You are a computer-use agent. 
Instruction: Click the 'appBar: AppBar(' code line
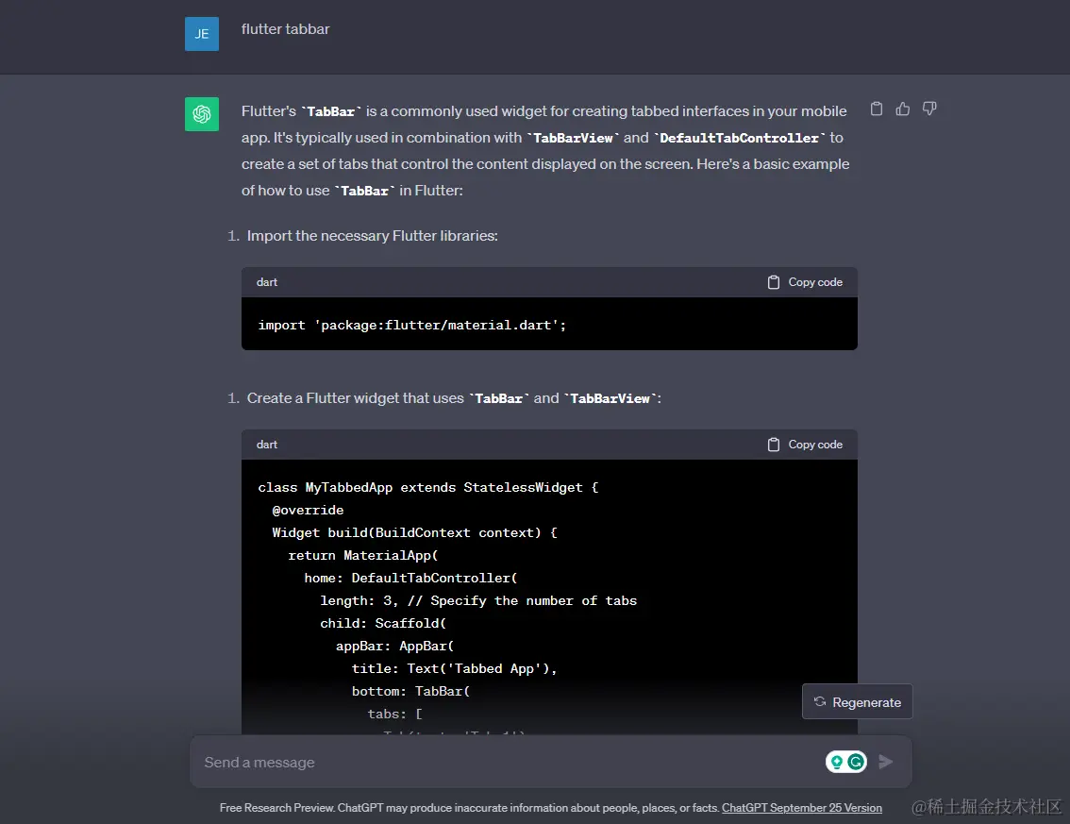click(395, 646)
